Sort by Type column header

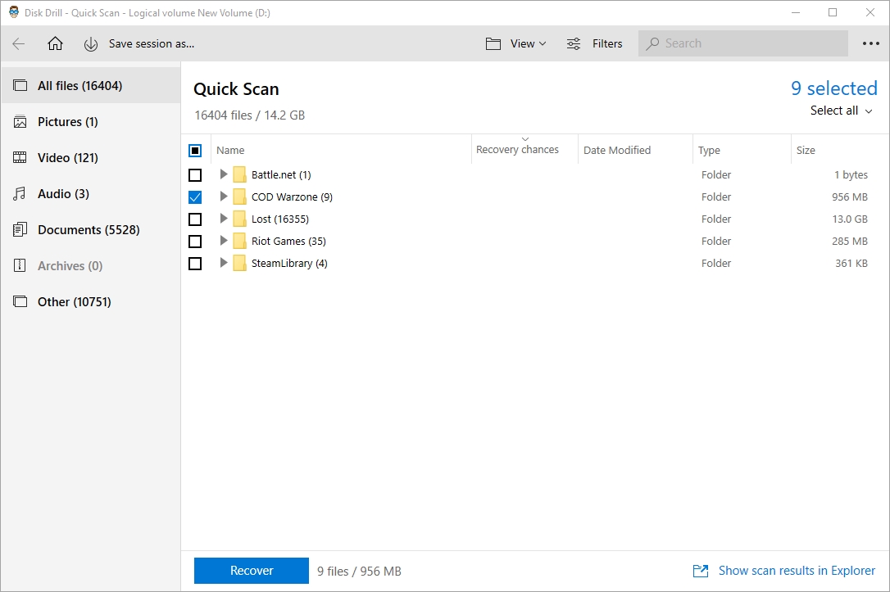(709, 151)
